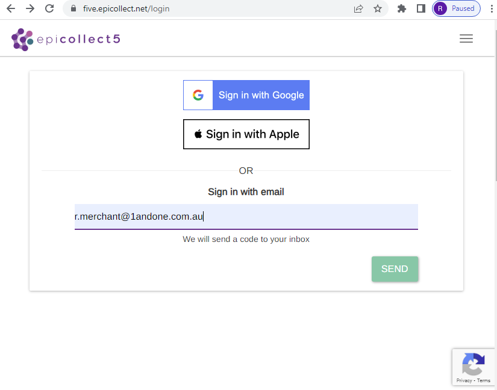This screenshot has height=390, width=497.
Task: Bookmark this page with star icon
Action: (x=378, y=8)
